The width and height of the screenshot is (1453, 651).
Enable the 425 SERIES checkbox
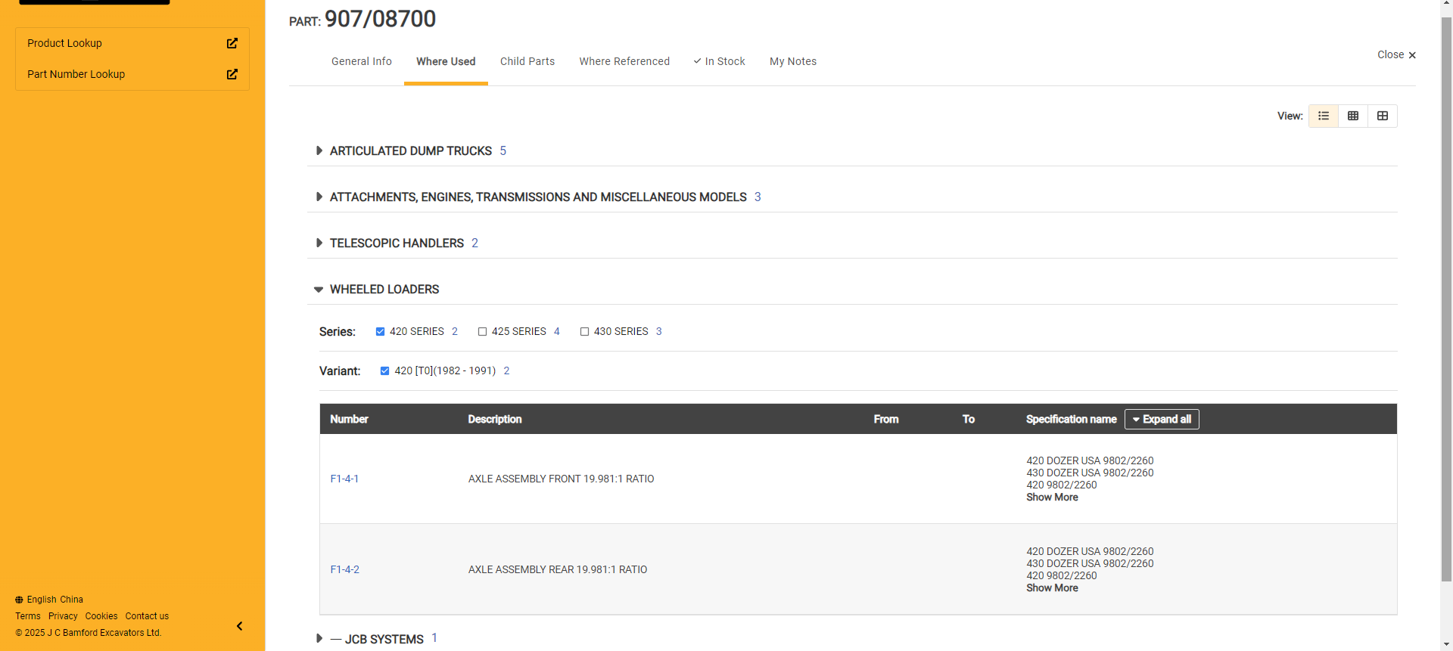coord(482,331)
